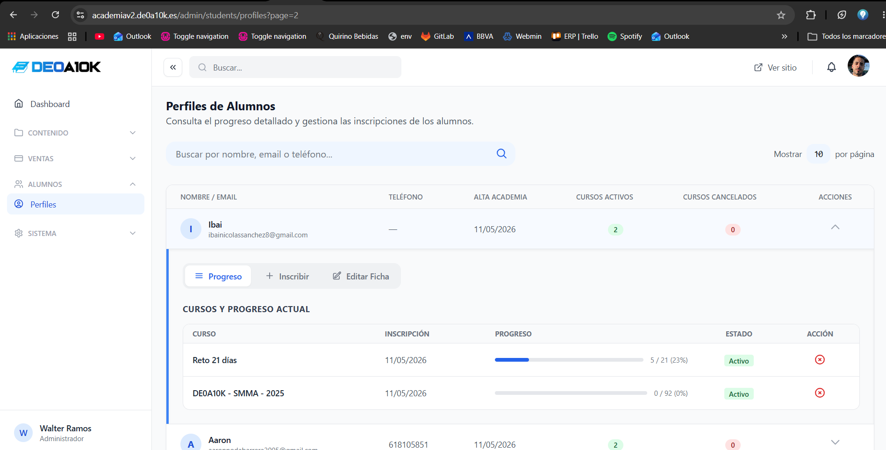Cancel DE0A10K - SMMA - 2025 enrollment
The image size is (886, 450).
pyautogui.click(x=820, y=393)
